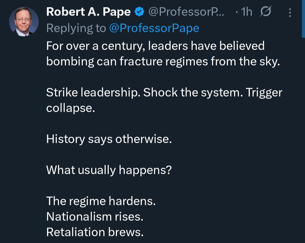Click the word "Trigger" in the post
305x243 pixels.
point(264,93)
